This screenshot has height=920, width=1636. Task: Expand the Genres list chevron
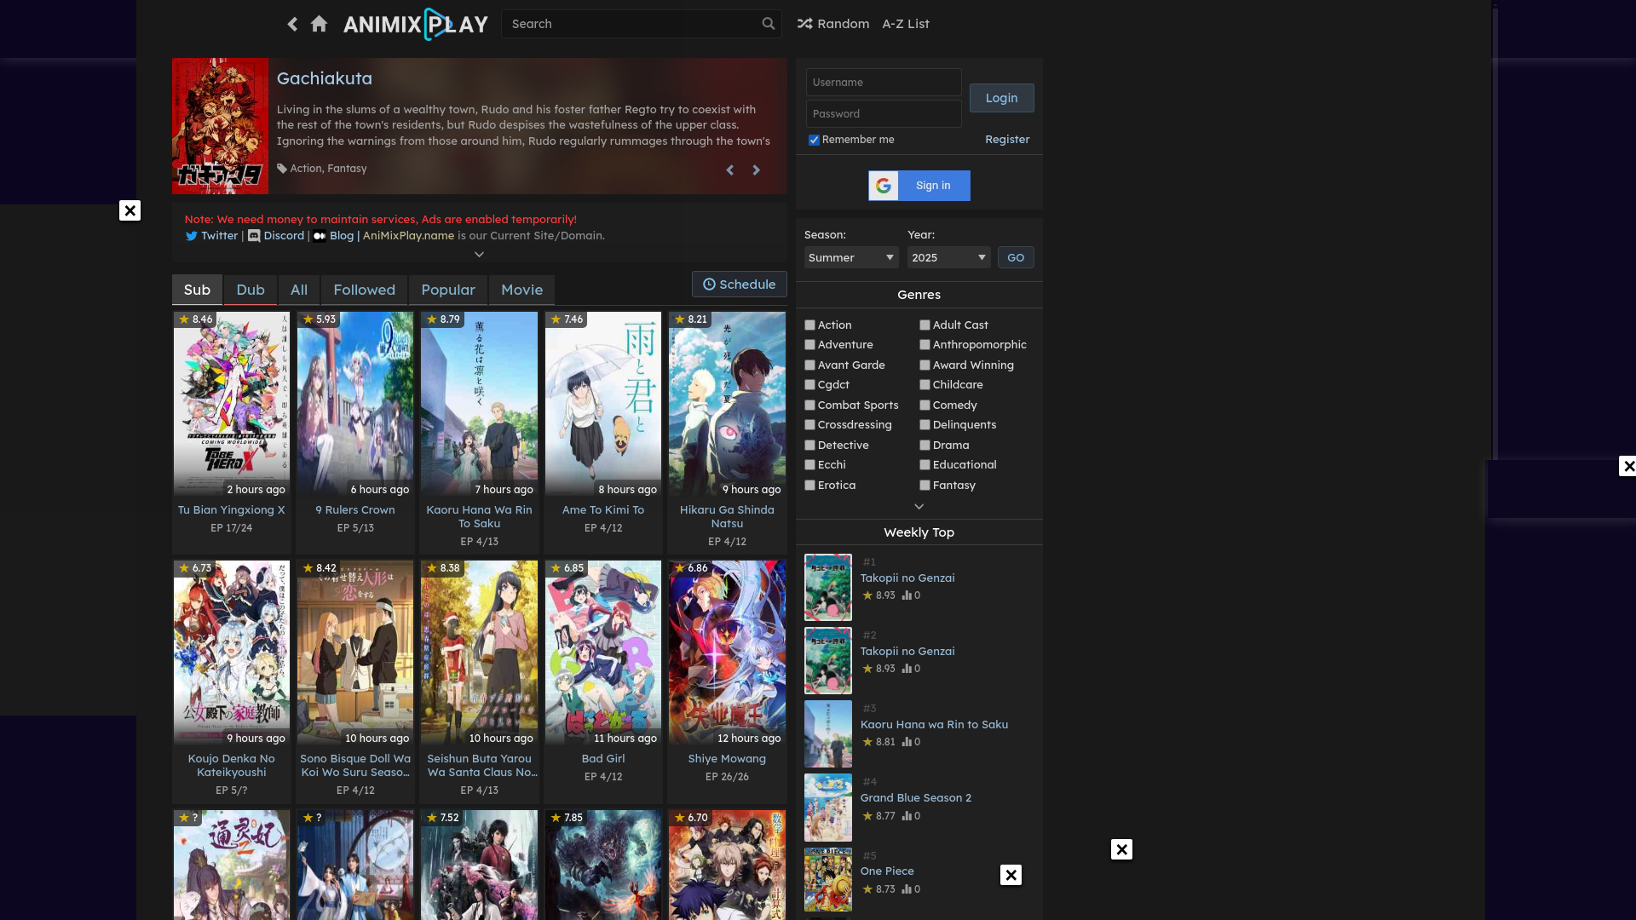pyautogui.click(x=919, y=506)
